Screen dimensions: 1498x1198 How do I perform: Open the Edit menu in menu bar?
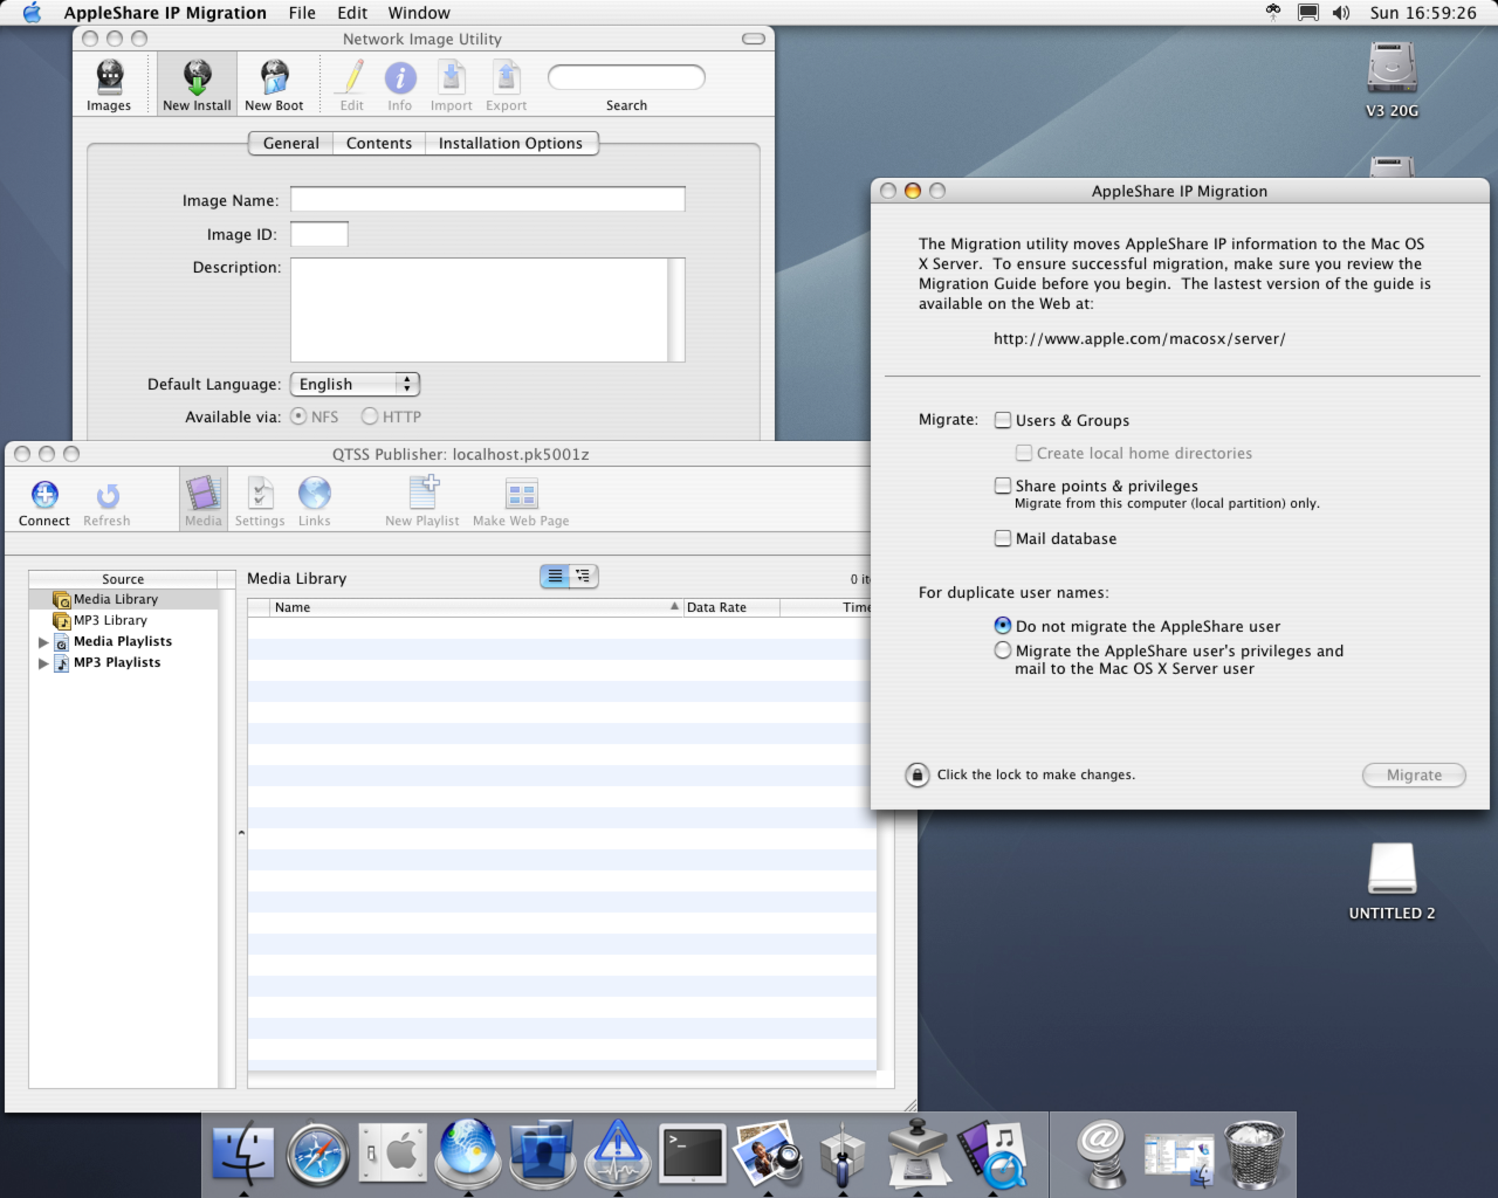352,12
